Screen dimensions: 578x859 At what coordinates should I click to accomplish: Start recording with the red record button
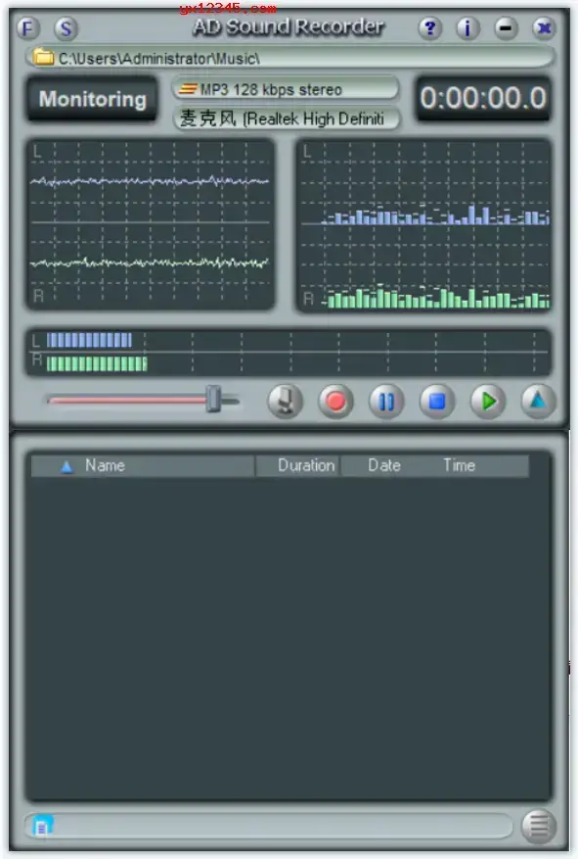click(x=335, y=401)
